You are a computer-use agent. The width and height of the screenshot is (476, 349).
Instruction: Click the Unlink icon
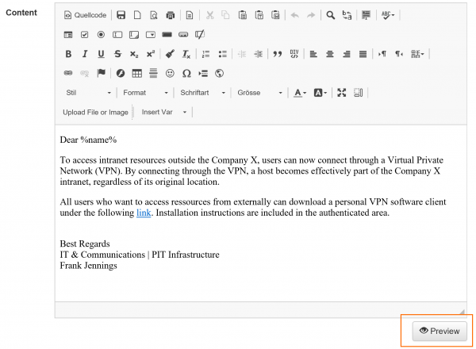point(84,74)
